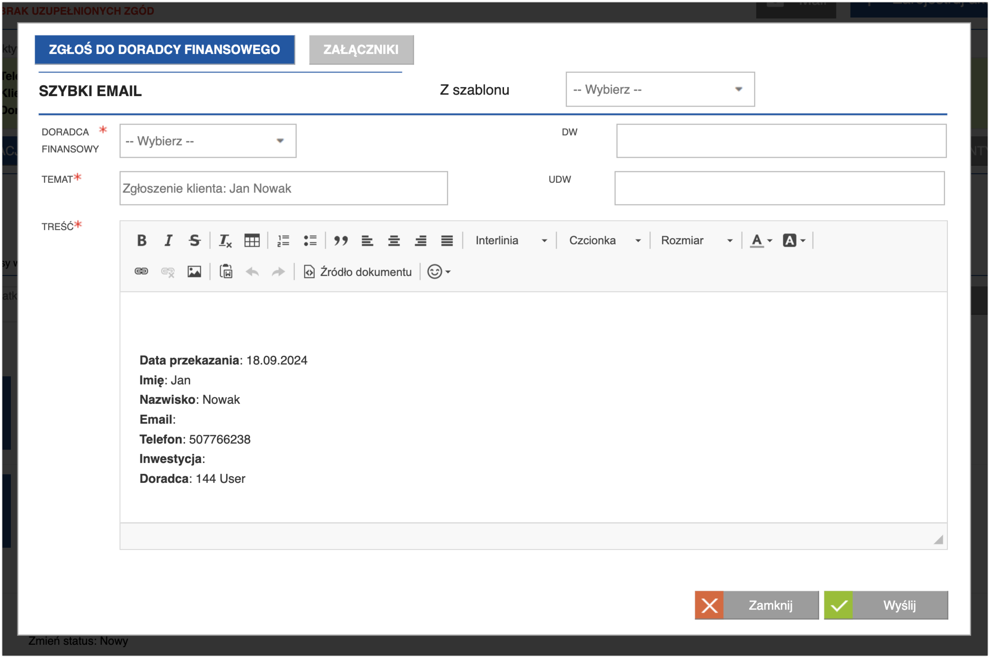Apply italic text formatting

tap(168, 240)
